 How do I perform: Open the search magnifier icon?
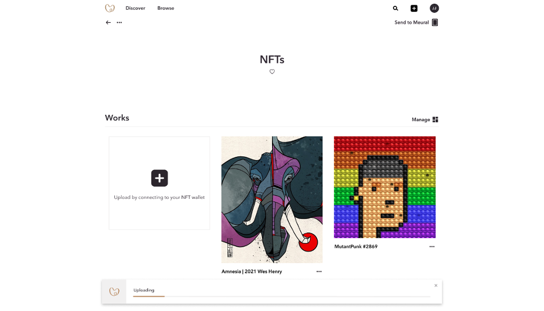coord(395,9)
